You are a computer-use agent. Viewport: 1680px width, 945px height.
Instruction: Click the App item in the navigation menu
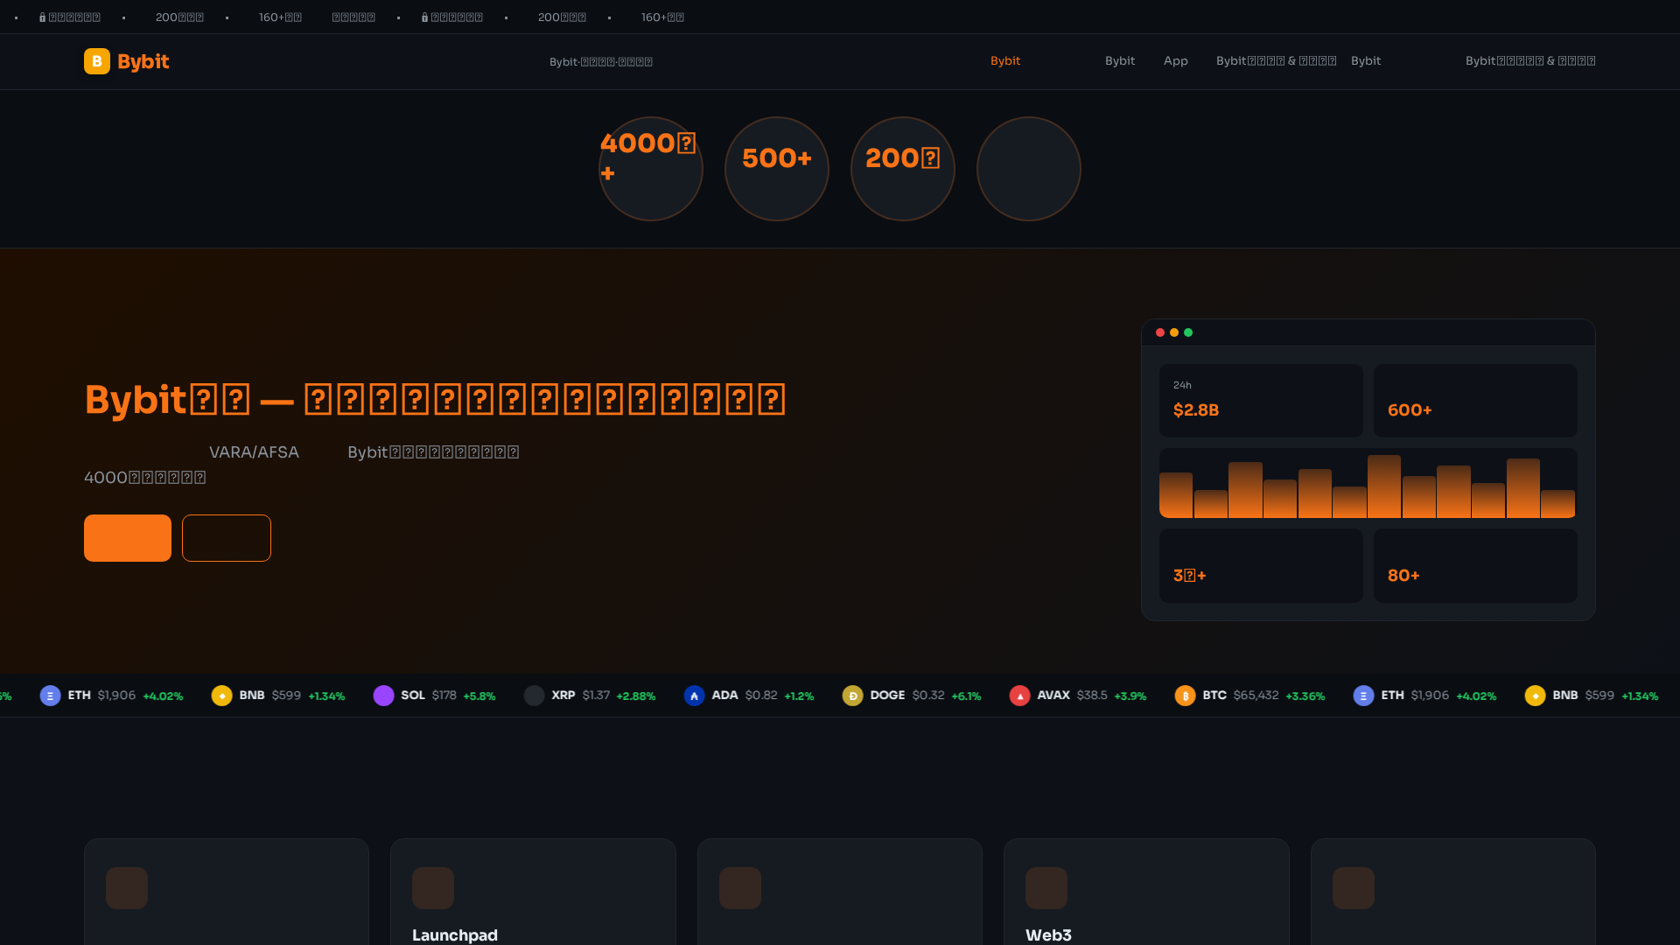coord(1176,60)
